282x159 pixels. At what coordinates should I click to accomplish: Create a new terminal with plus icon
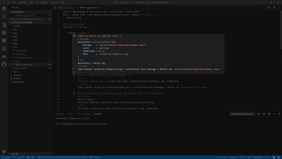pyautogui.click(x=259, y=114)
